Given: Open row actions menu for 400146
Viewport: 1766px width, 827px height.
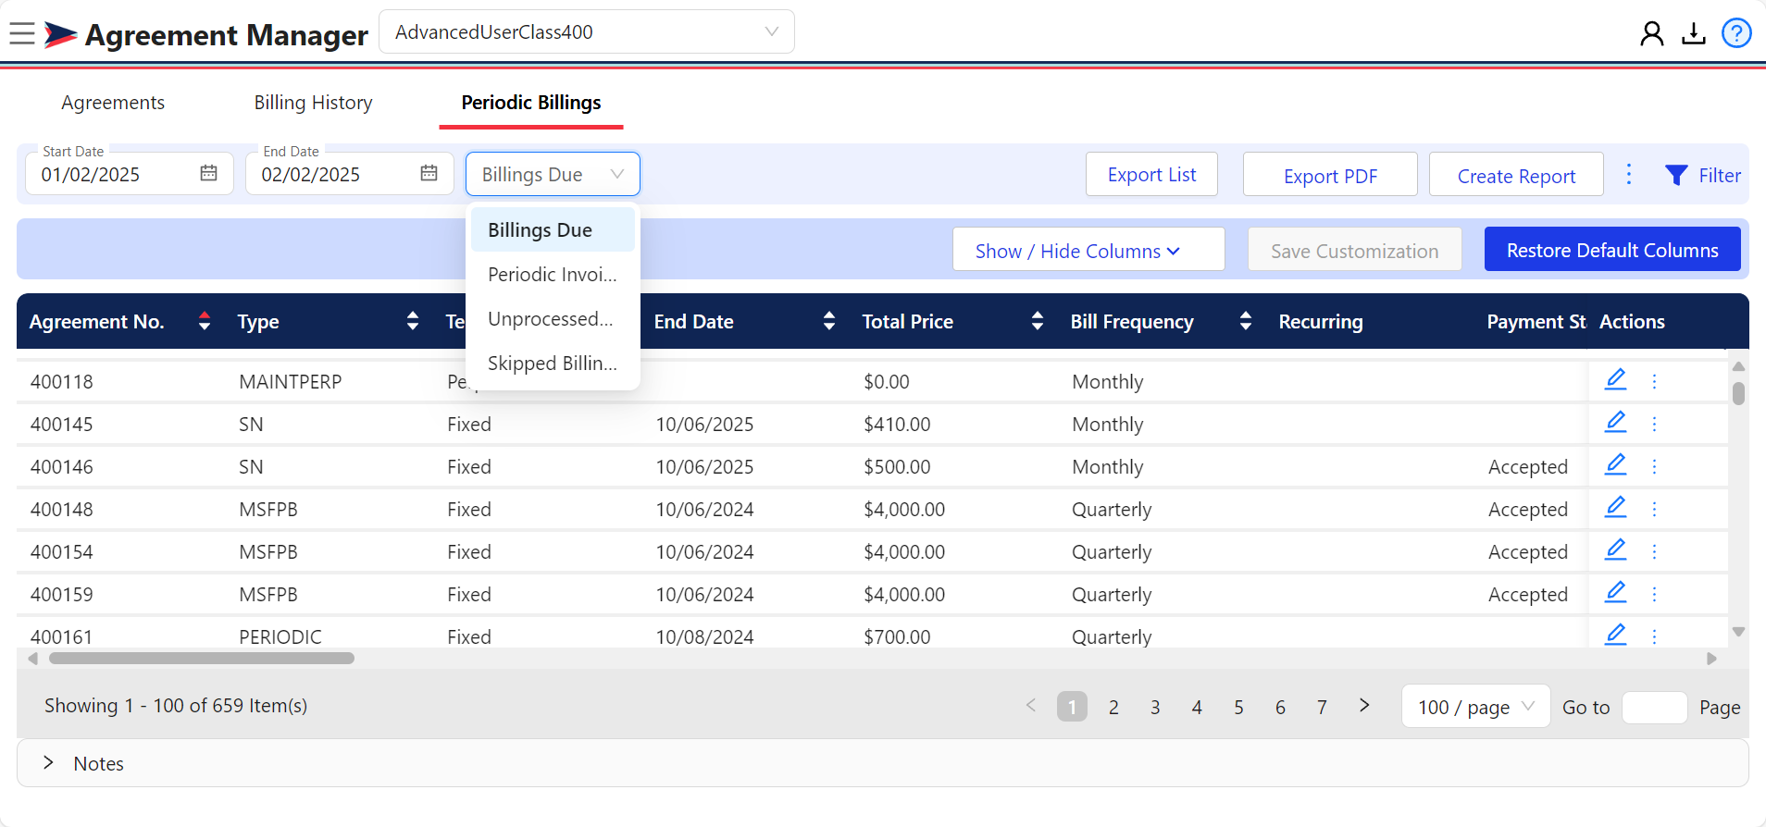Looking at the screenshot, I should coord(1654,466).
